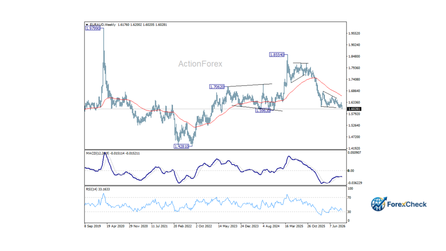Click the 1.47200 price axis value
This screenshot has width=446, height=251.
point(354,137)
